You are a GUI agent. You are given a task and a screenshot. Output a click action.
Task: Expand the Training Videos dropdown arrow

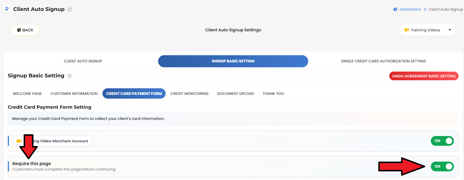click(x=450, y=30)
